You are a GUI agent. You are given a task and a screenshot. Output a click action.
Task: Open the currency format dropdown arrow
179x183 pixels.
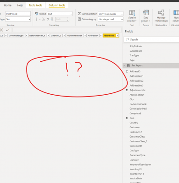click(39, 20)
